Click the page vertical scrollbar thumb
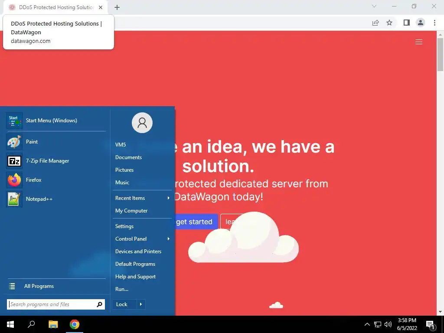The height and width of the screenshot is (333, 444). [441, 54]
